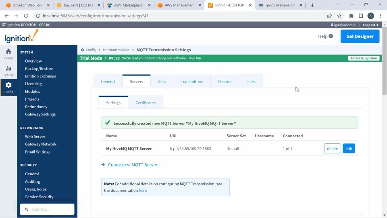Screen dimensions: 387x218
Task: Click the Help question mark icon
Action: [331, 36]
